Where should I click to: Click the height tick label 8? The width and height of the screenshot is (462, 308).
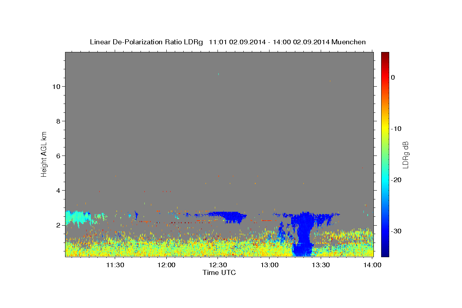(x=58, y=121)
